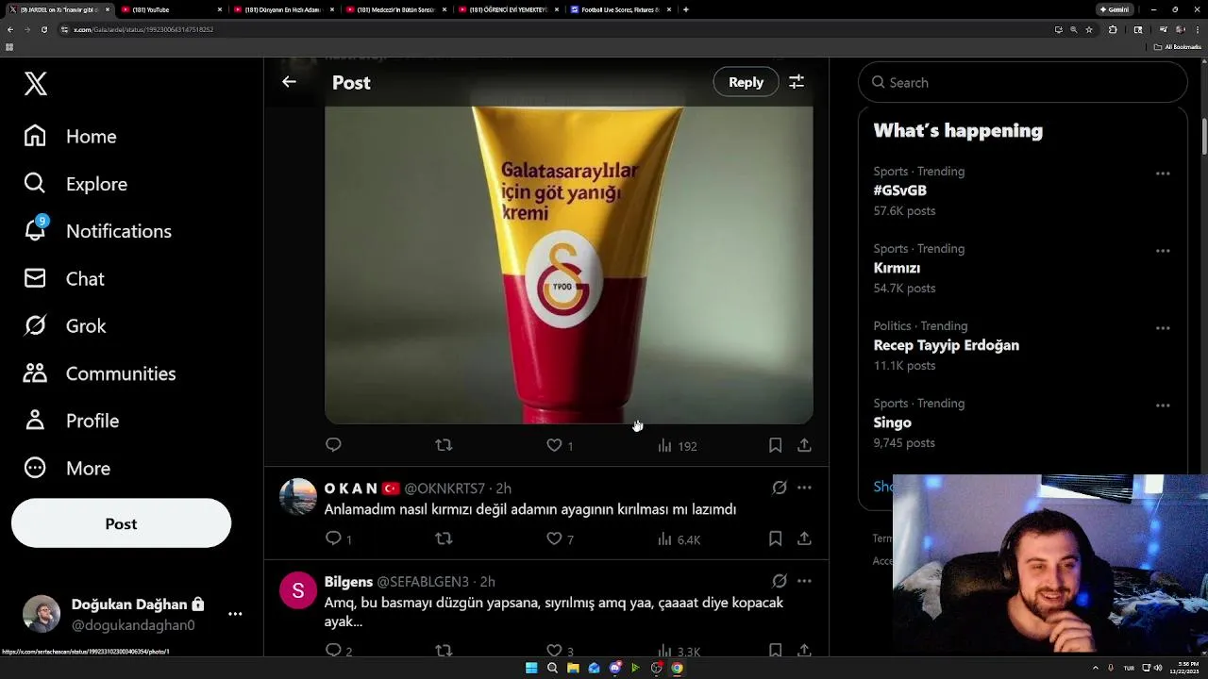The width and height of the screenshot is (1208, 679).
Task: Open more options on Bilgens reply
Action: tap(804, 581)
